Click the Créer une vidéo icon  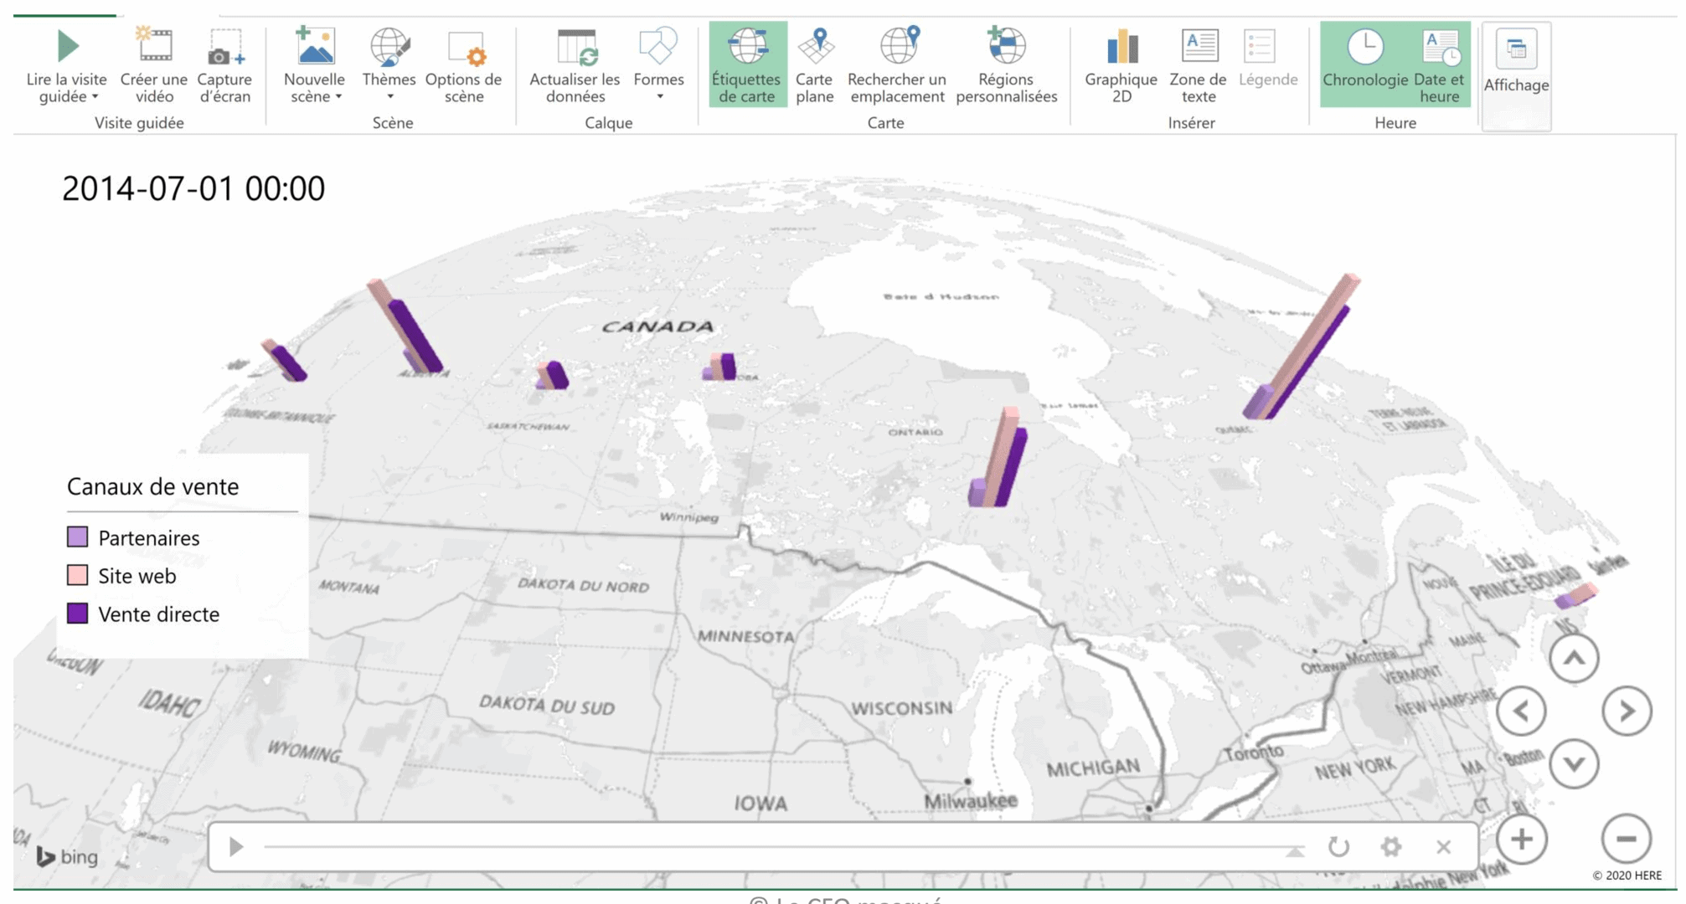tap(154, 45)
